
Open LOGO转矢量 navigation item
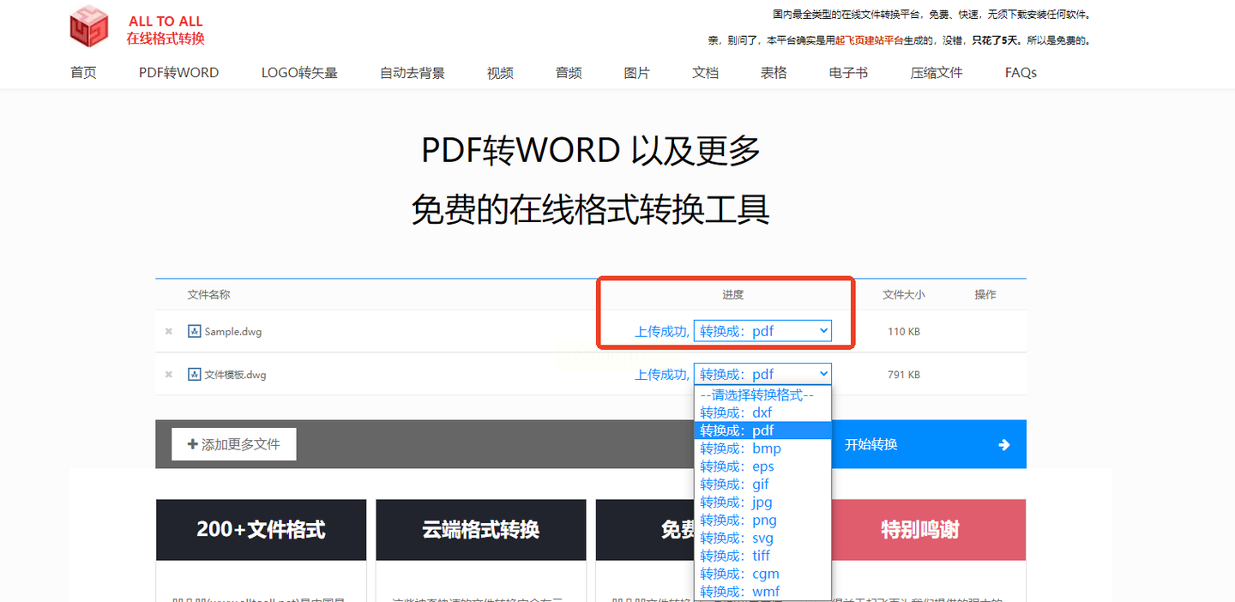[299, 73]
